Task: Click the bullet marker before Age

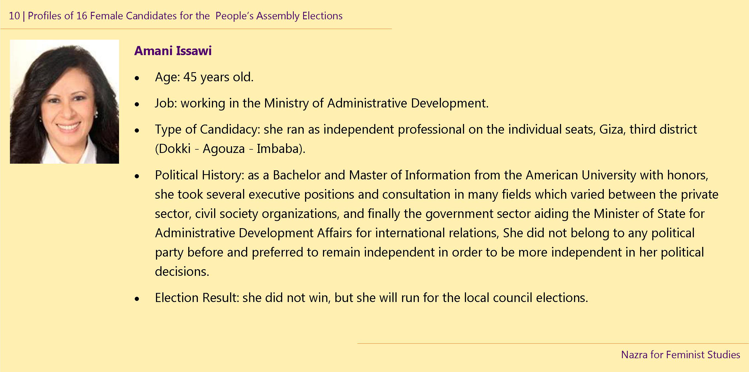Action: 137,78
